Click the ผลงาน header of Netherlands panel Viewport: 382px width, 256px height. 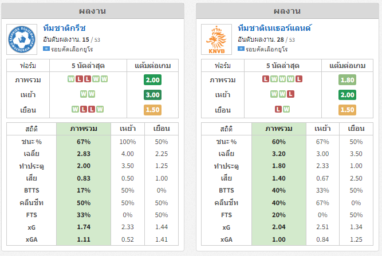click(288, 11)
